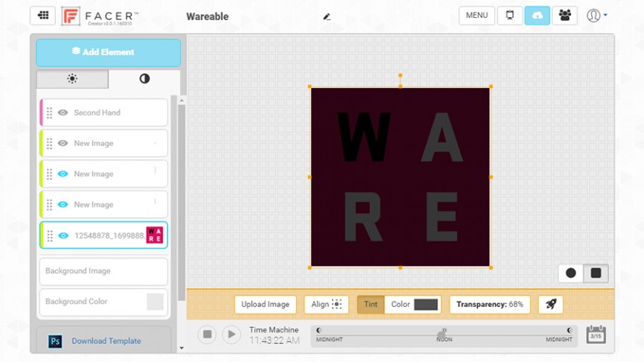Switch to square watch face shape
The height and width of the screenshot is (362, 644).
click(x=596, y=273)
